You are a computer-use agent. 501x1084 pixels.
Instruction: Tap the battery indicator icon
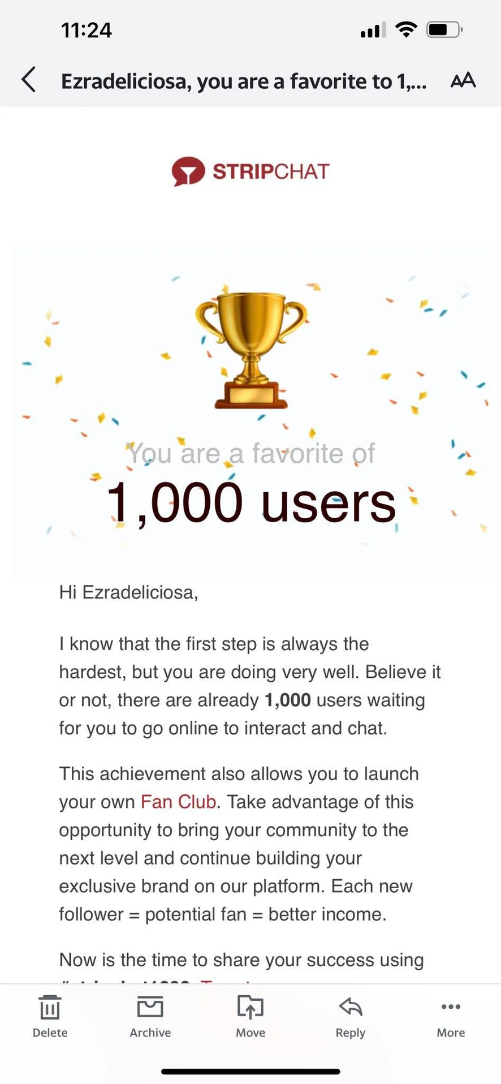pyautogui.click(x=444, y=29)
